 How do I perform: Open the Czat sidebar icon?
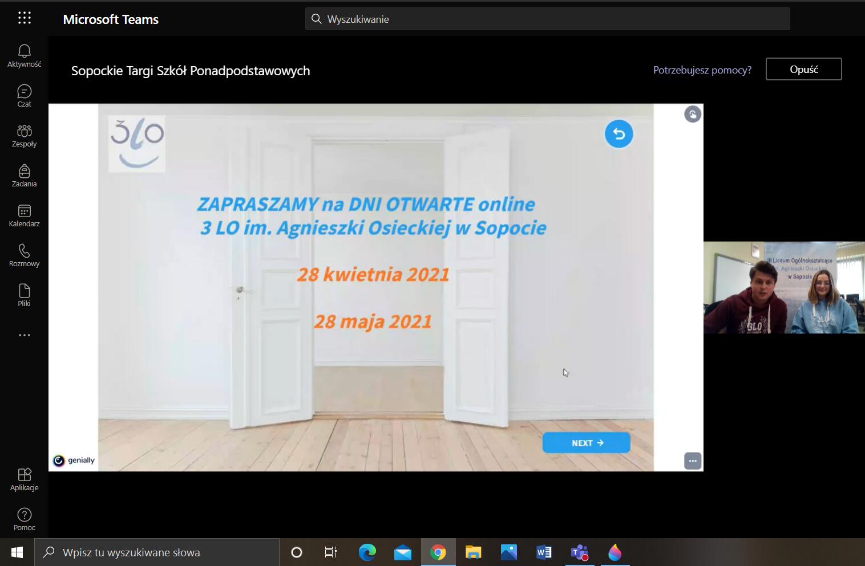pyautogui.click(x=24, y=96)
